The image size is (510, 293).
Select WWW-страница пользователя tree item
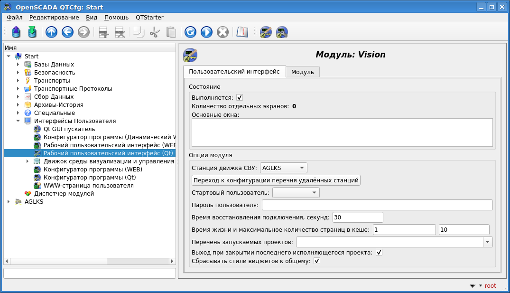89,186
